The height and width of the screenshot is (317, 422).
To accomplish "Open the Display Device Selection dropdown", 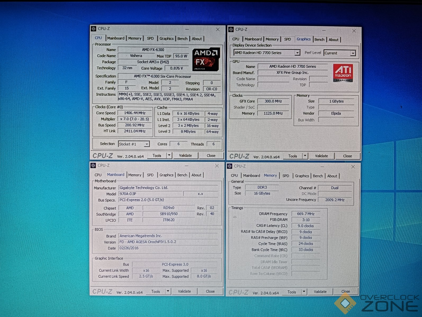I will coord(297,53).
